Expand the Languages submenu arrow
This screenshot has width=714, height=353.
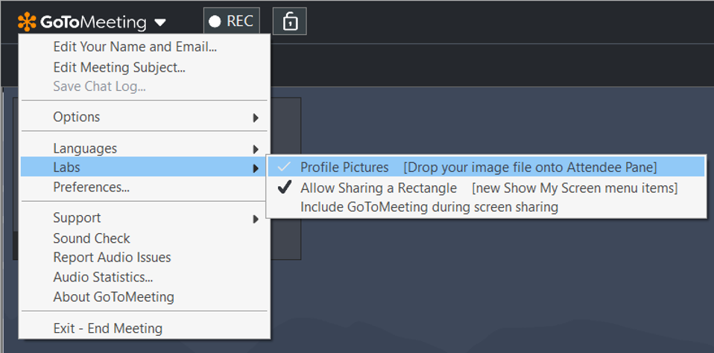256,149
